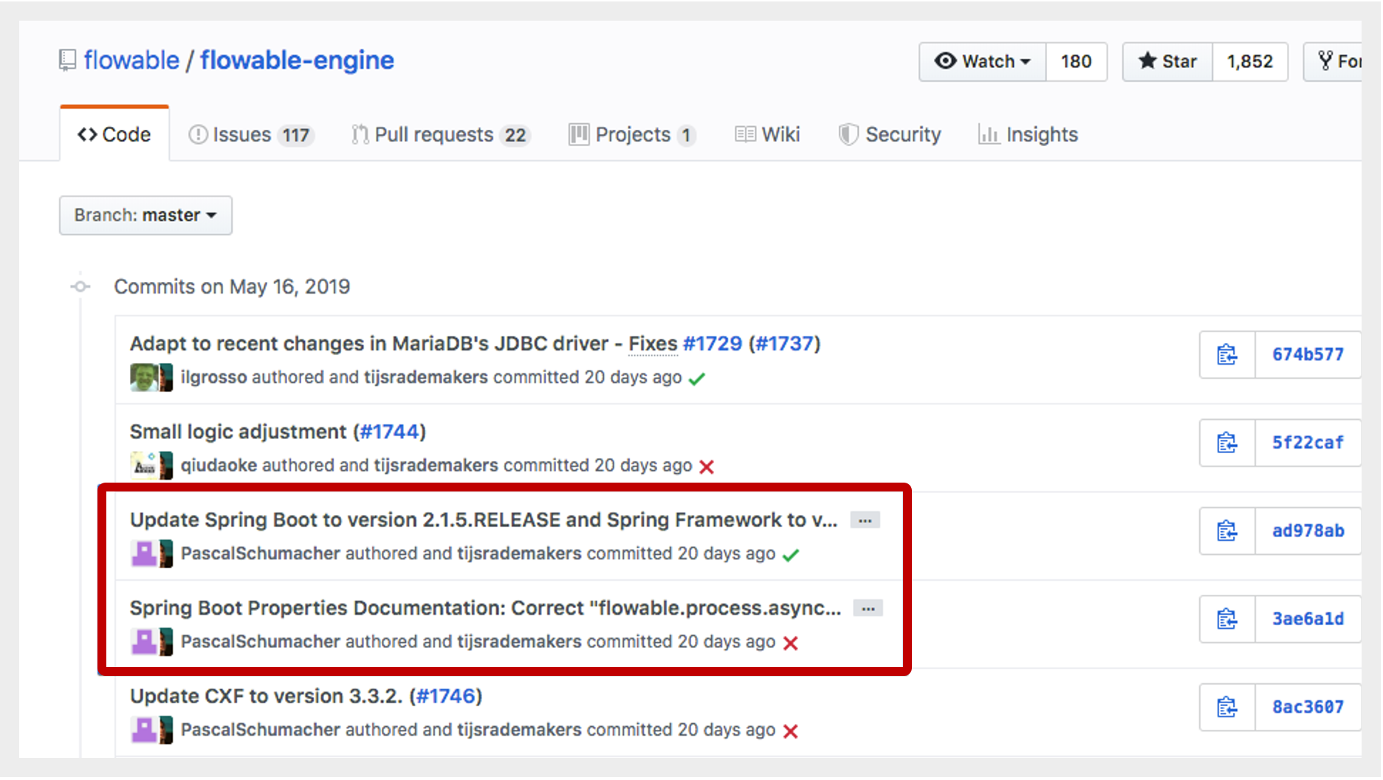Open pull request link #1744
The image size is (1383, 780).
(390, 432)
